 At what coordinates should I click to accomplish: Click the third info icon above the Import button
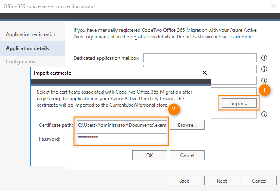tap(264, 80)
